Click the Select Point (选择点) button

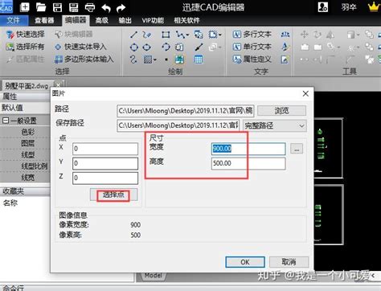(x=113, y=195)
